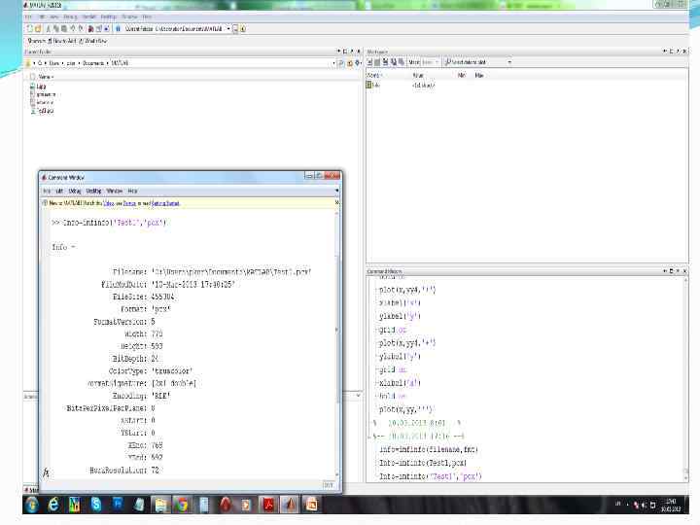This screenshot has height=525, width=700.
Task: Open PowerPoint from taskbar
Action: 312,505
